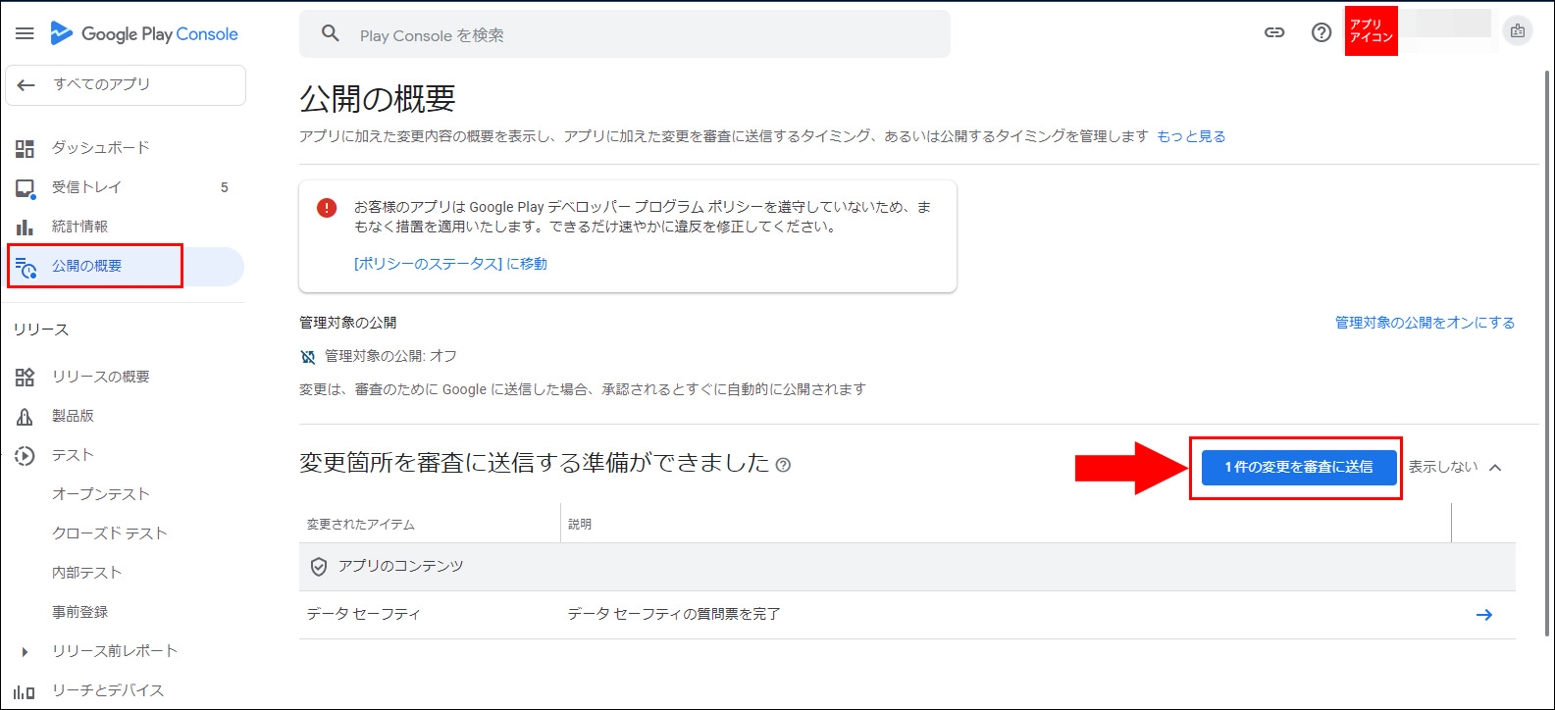Open 受信トレイ in the sidebar
The width and height of the screenshot is (1555, 710).
87,186
